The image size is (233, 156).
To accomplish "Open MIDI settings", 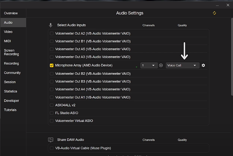I will [x=13, y=41].
